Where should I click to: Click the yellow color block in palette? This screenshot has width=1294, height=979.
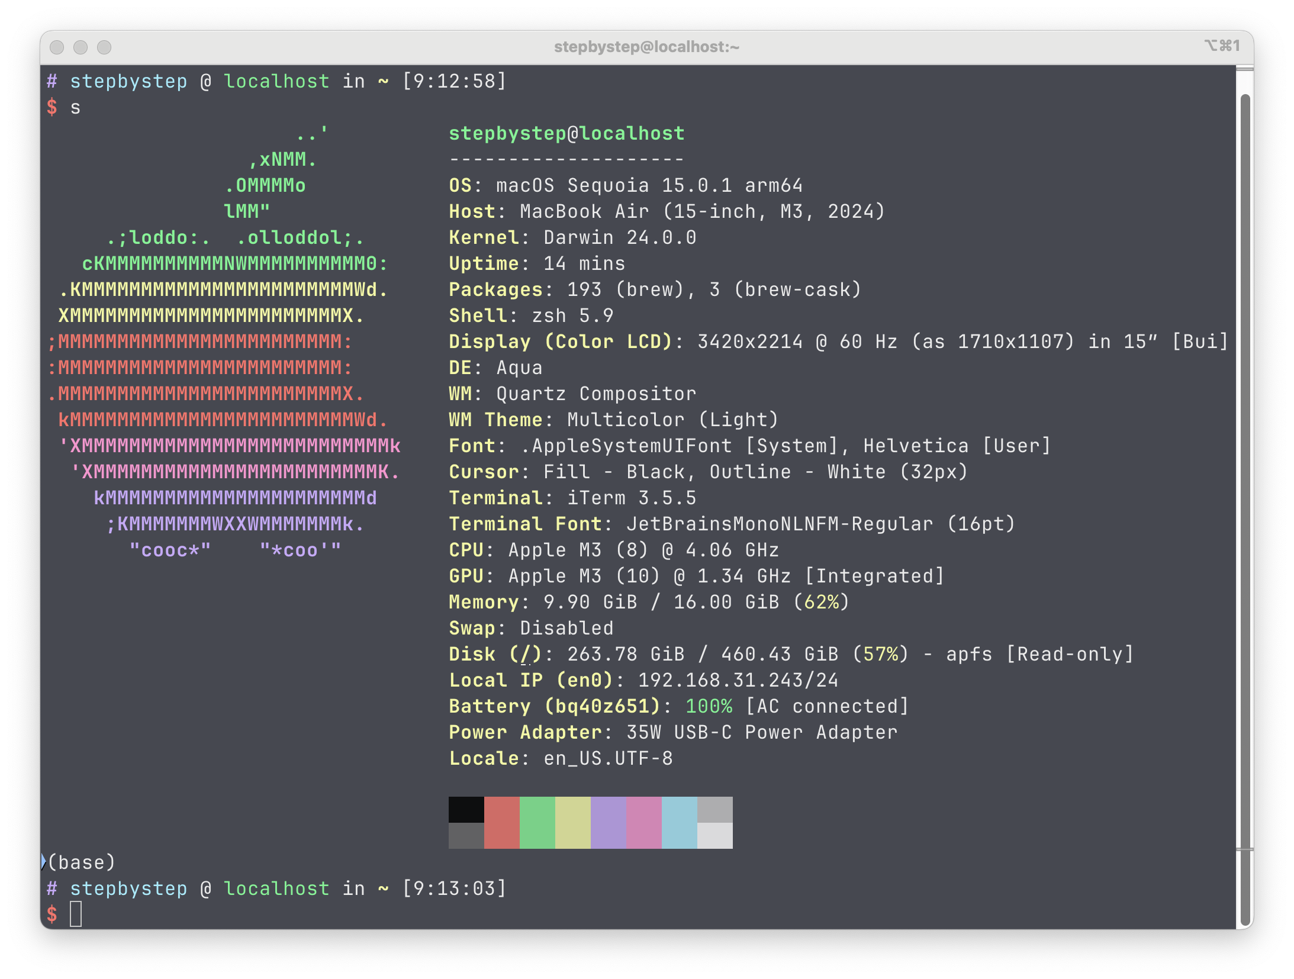pos(572,822)
